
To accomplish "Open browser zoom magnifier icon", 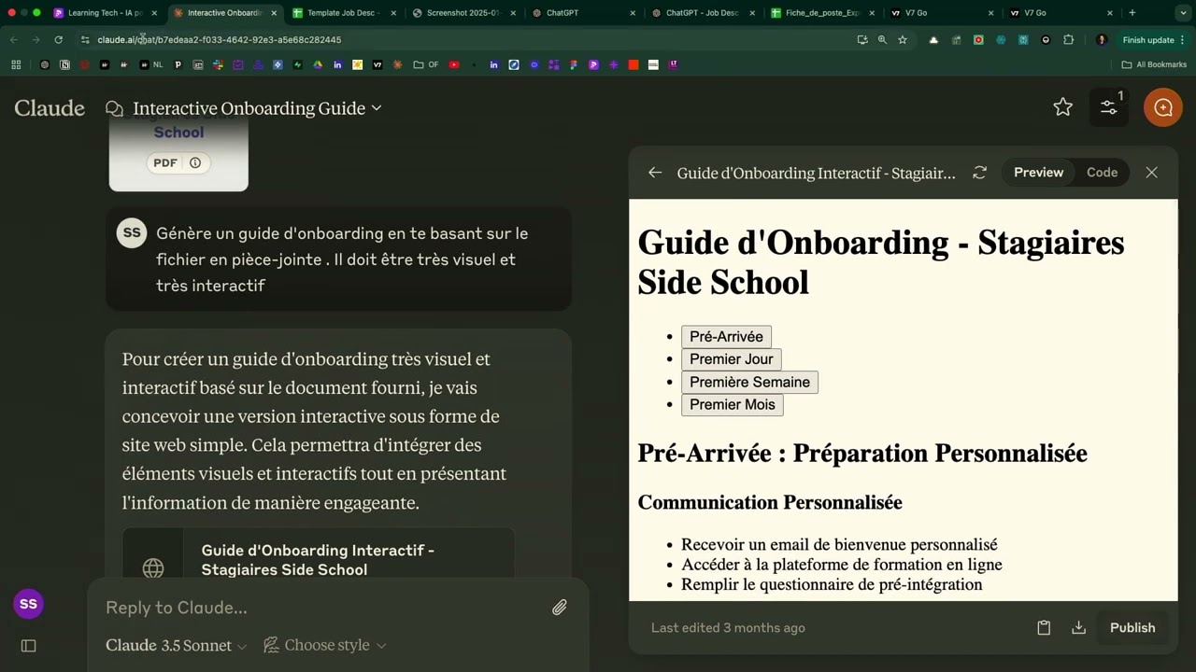I will (882, 40).
